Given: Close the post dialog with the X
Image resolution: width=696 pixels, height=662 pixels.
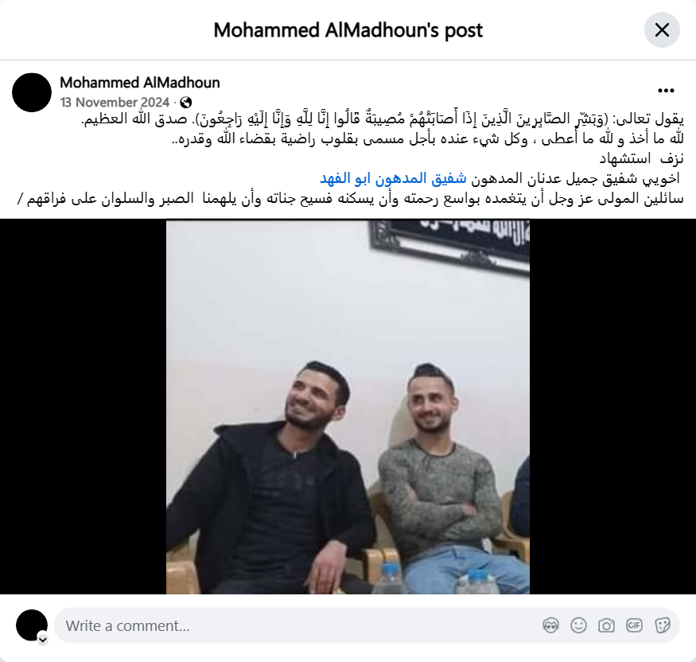Looking at the screenshot, I should (x=662, y=30).
